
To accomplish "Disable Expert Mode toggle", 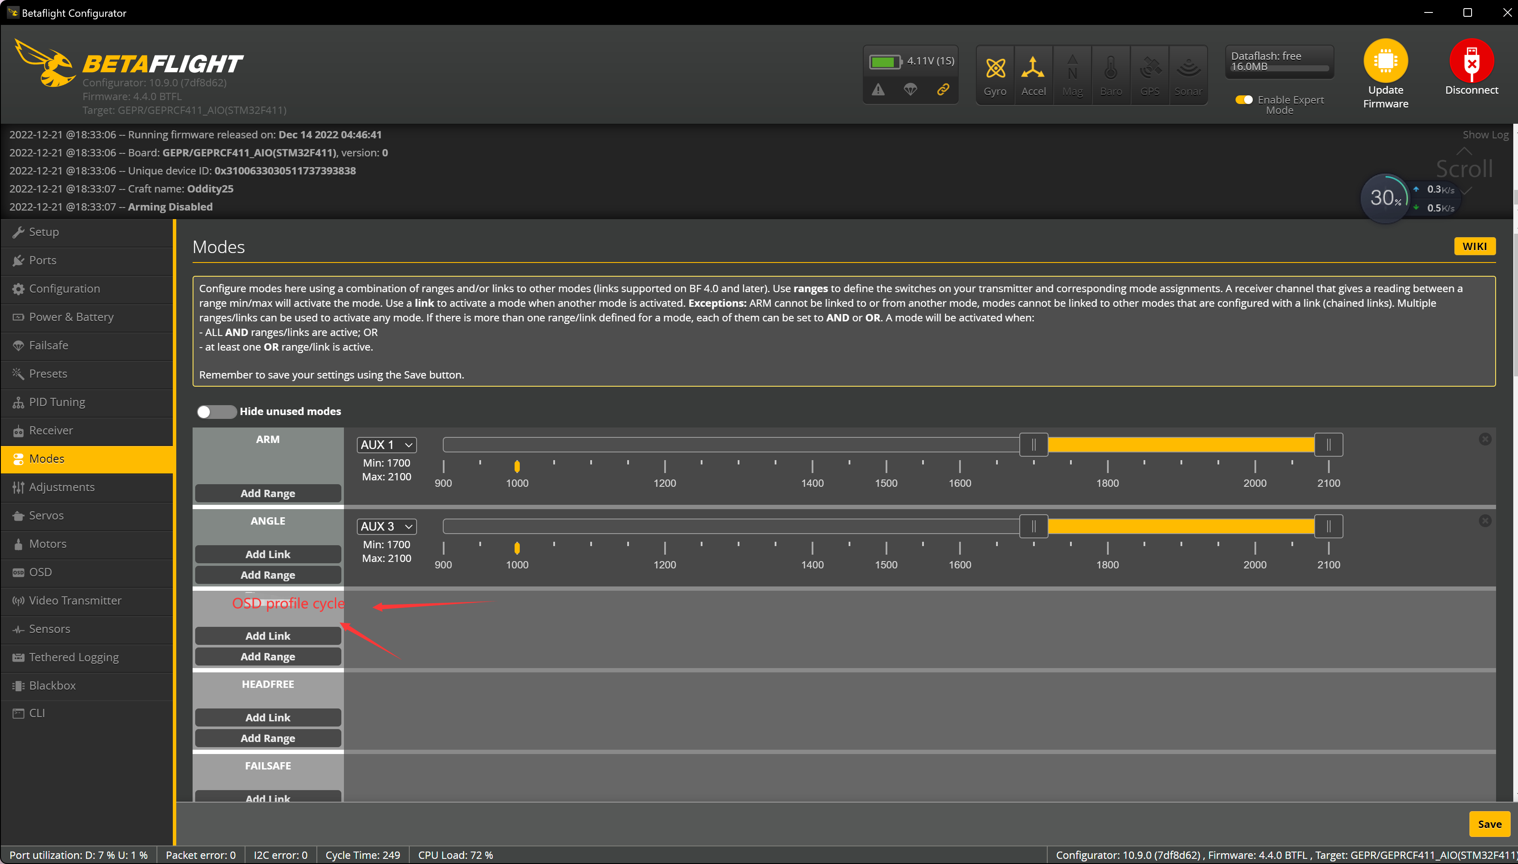I will [1244, 100].
